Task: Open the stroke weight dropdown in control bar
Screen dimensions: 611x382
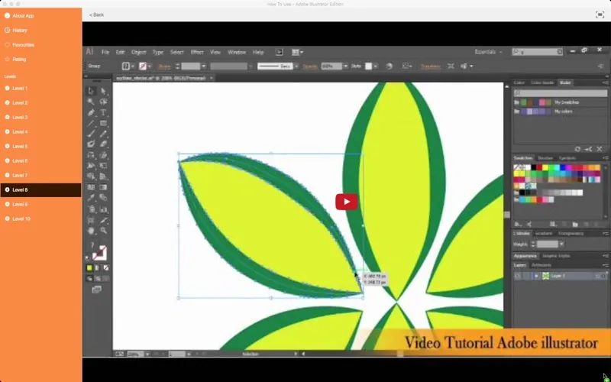Action: click(x=203, y=66)
